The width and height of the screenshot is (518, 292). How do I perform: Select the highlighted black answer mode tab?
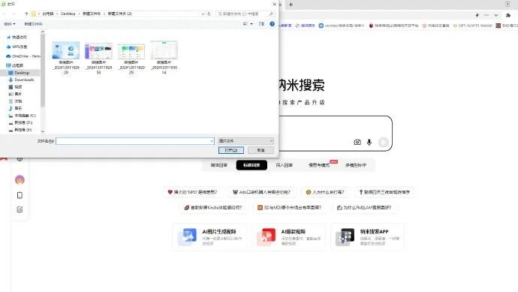coord(251,165)
